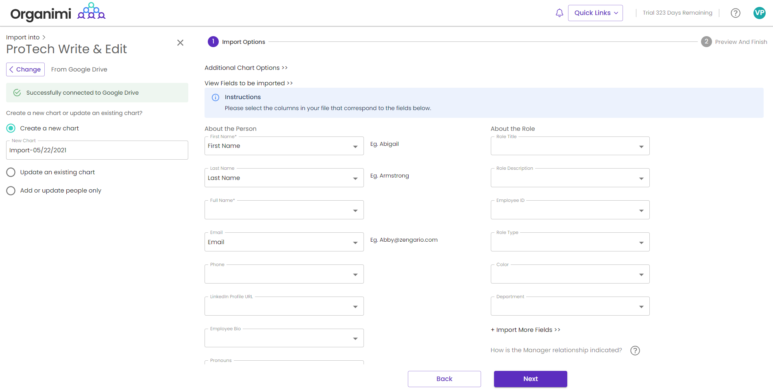Expand the Role Title dropdown
This screenshot has height=392, width=773.
click(x=570, y=146)
